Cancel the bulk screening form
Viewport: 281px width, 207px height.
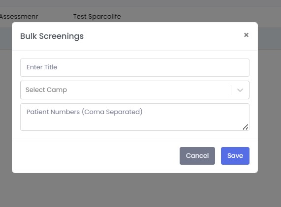point(197,156)
